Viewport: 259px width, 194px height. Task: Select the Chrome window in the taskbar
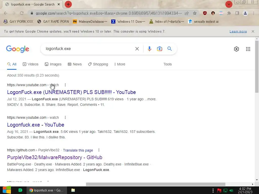coord(47,190)
